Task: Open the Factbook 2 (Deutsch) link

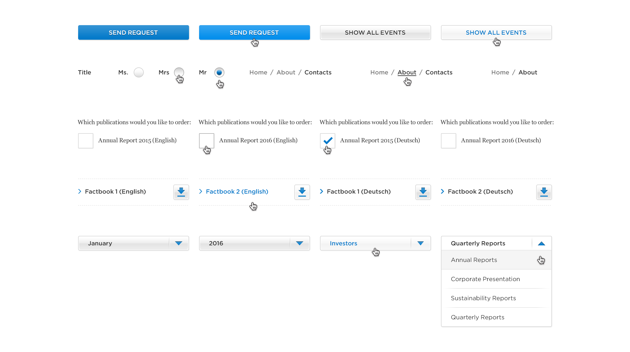Action: click(x=480, y=192)
